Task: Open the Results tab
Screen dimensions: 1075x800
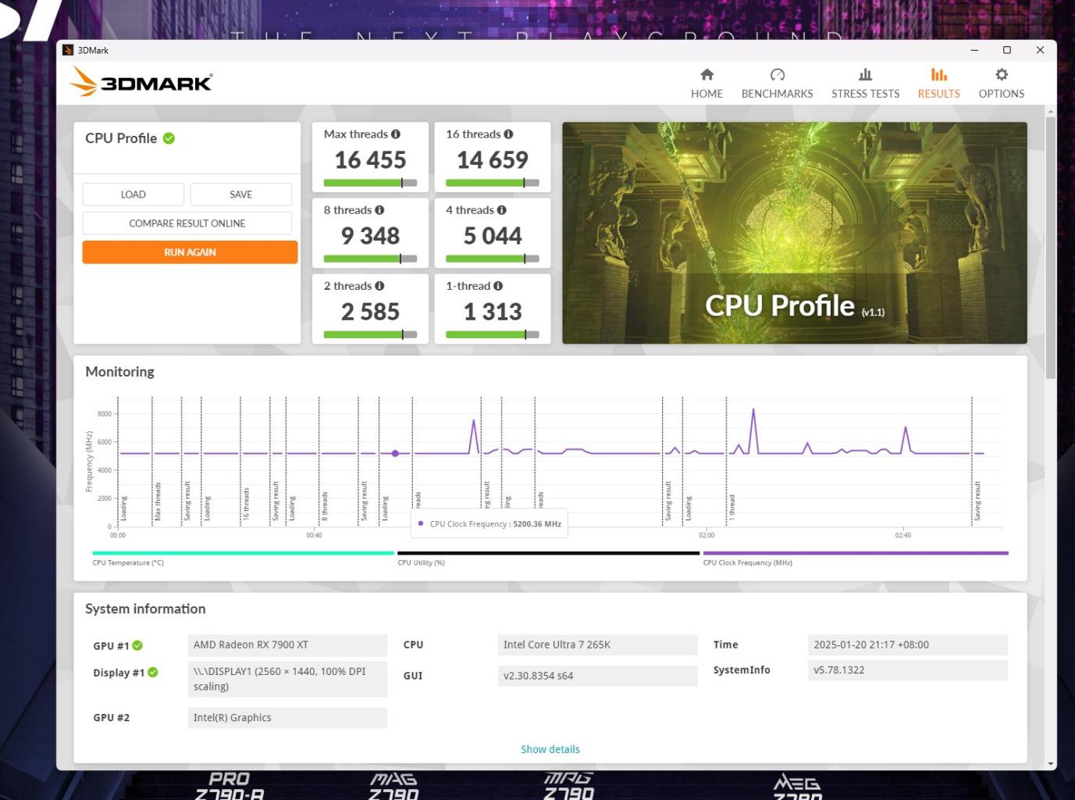Action: (x=938, y=83)
